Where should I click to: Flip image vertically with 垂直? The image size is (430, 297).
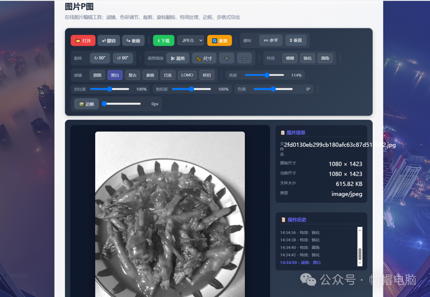295,41
